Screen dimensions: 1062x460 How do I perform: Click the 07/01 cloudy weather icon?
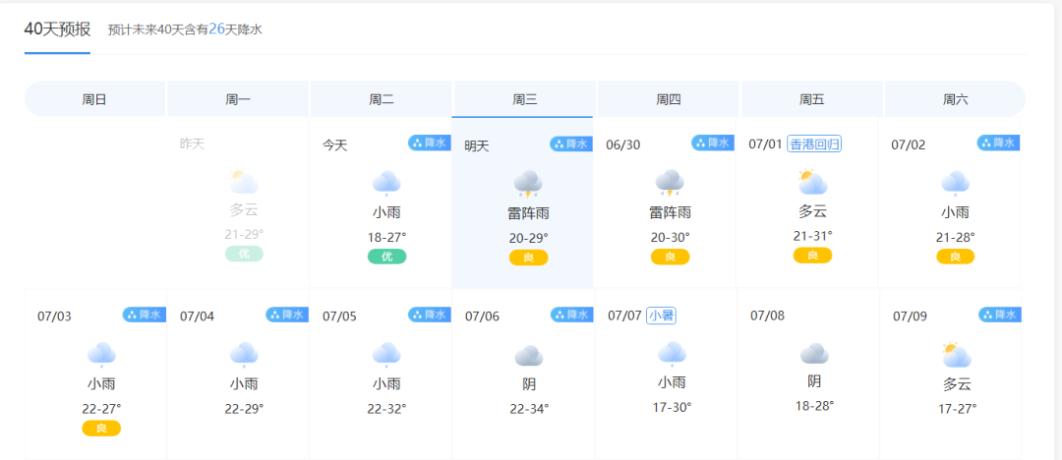click(x=812, y=183)
